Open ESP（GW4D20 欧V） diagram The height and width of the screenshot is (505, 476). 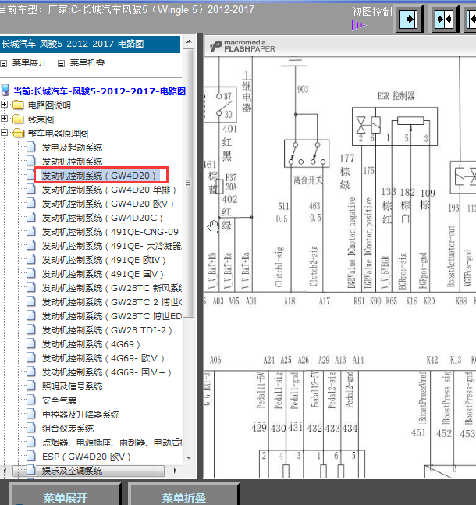(x=87, y=457)
